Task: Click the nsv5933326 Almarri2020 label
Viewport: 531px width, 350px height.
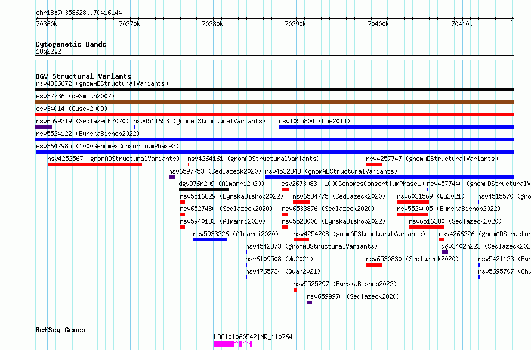Action: click(x=236, y=234)
